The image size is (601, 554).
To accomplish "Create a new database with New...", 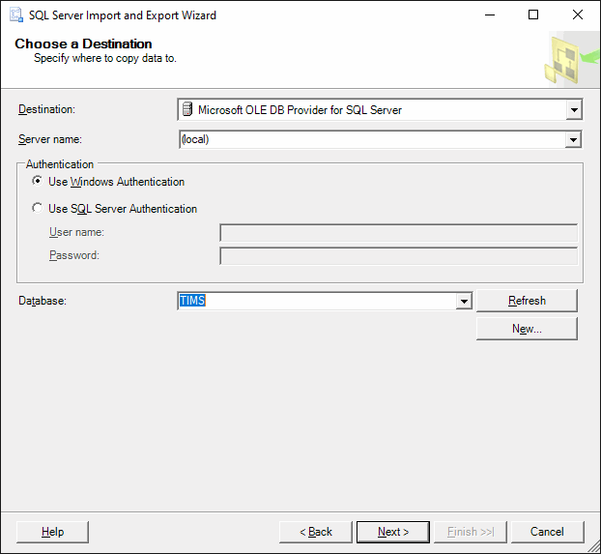I will [527, 329].
